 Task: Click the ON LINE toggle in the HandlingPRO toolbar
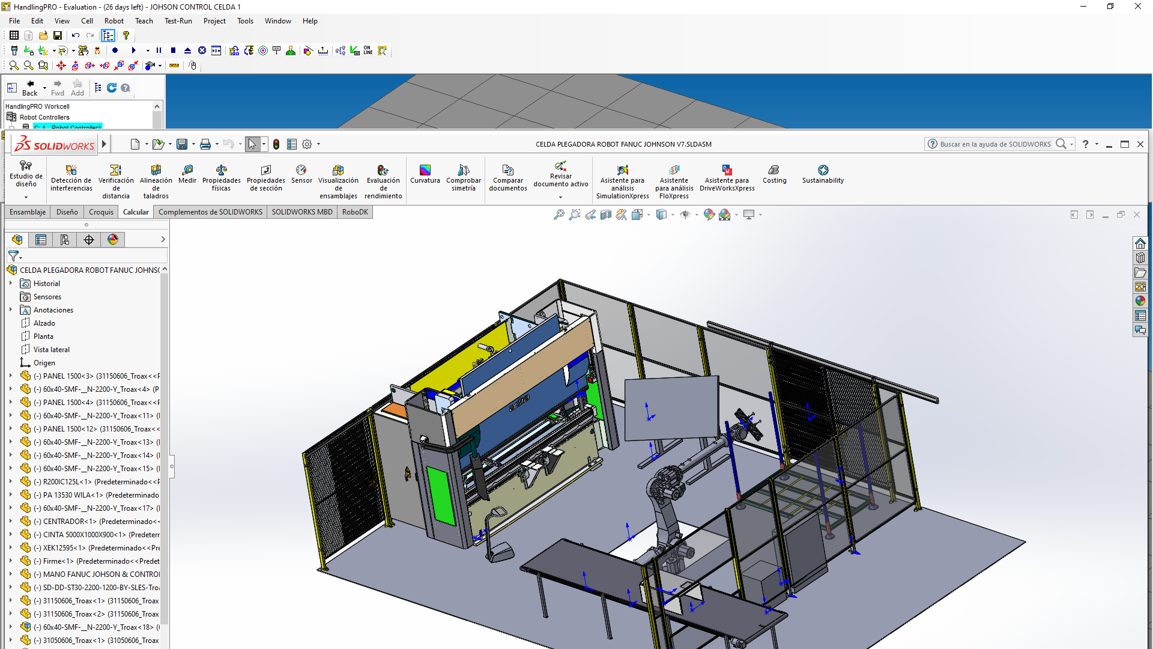pos(368,50)
